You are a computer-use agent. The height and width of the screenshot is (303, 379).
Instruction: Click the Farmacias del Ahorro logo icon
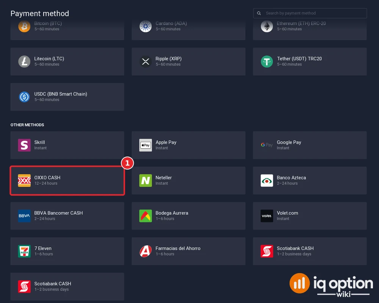146,251
